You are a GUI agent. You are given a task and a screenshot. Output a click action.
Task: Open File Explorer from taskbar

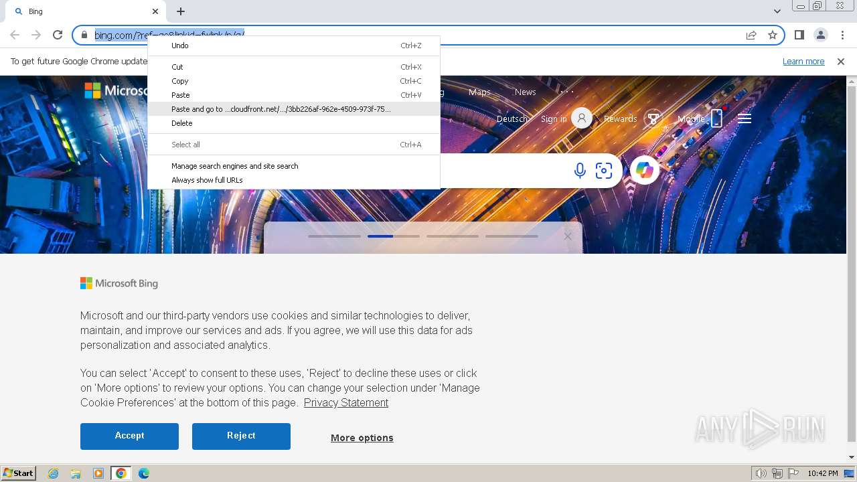(x=76, y=473)
